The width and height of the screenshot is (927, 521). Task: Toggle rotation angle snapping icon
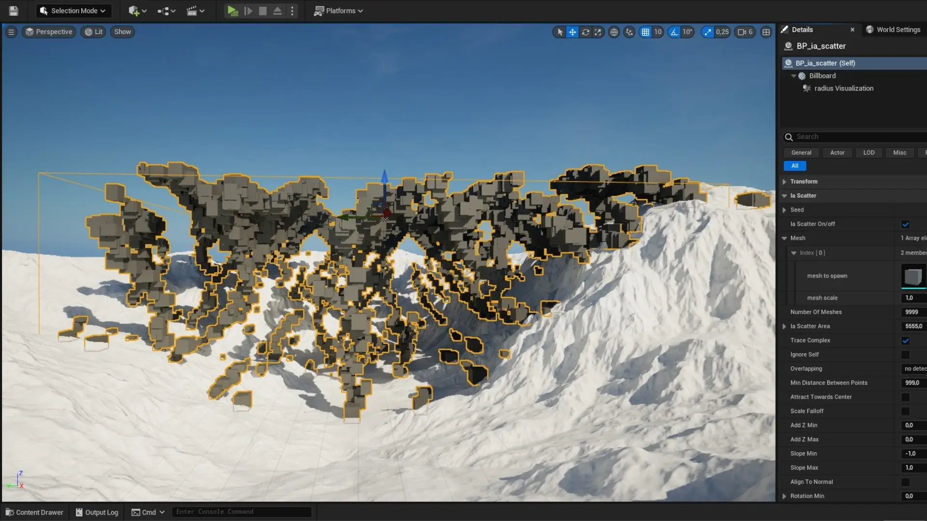coord(674,32)
